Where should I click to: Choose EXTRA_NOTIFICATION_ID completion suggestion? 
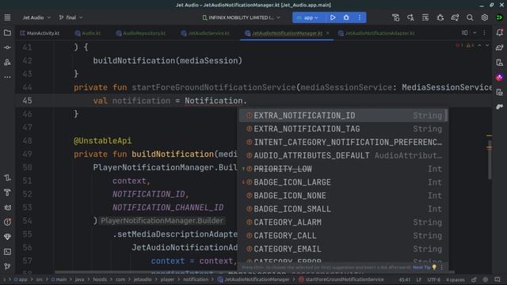tap(343, 116)
